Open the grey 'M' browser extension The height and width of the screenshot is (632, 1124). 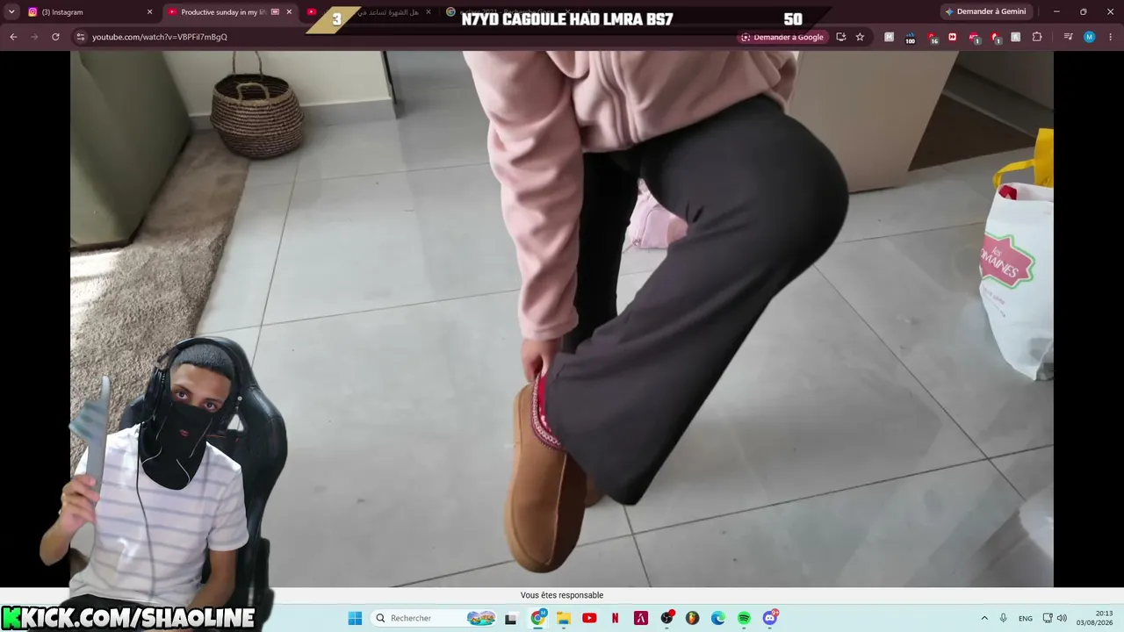pos(890,37)
